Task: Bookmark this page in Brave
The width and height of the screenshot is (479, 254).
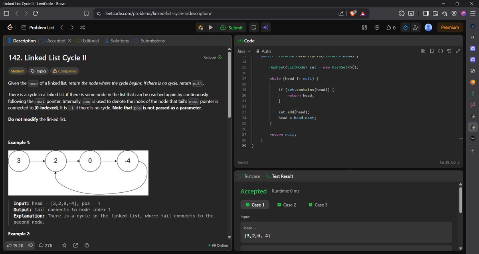Action: (86, 13)
